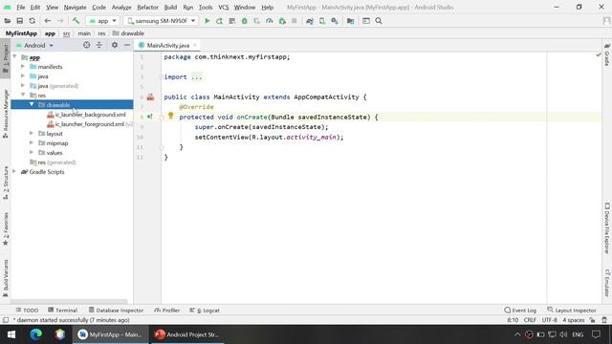Click the Stop square icon

[295, 21]
